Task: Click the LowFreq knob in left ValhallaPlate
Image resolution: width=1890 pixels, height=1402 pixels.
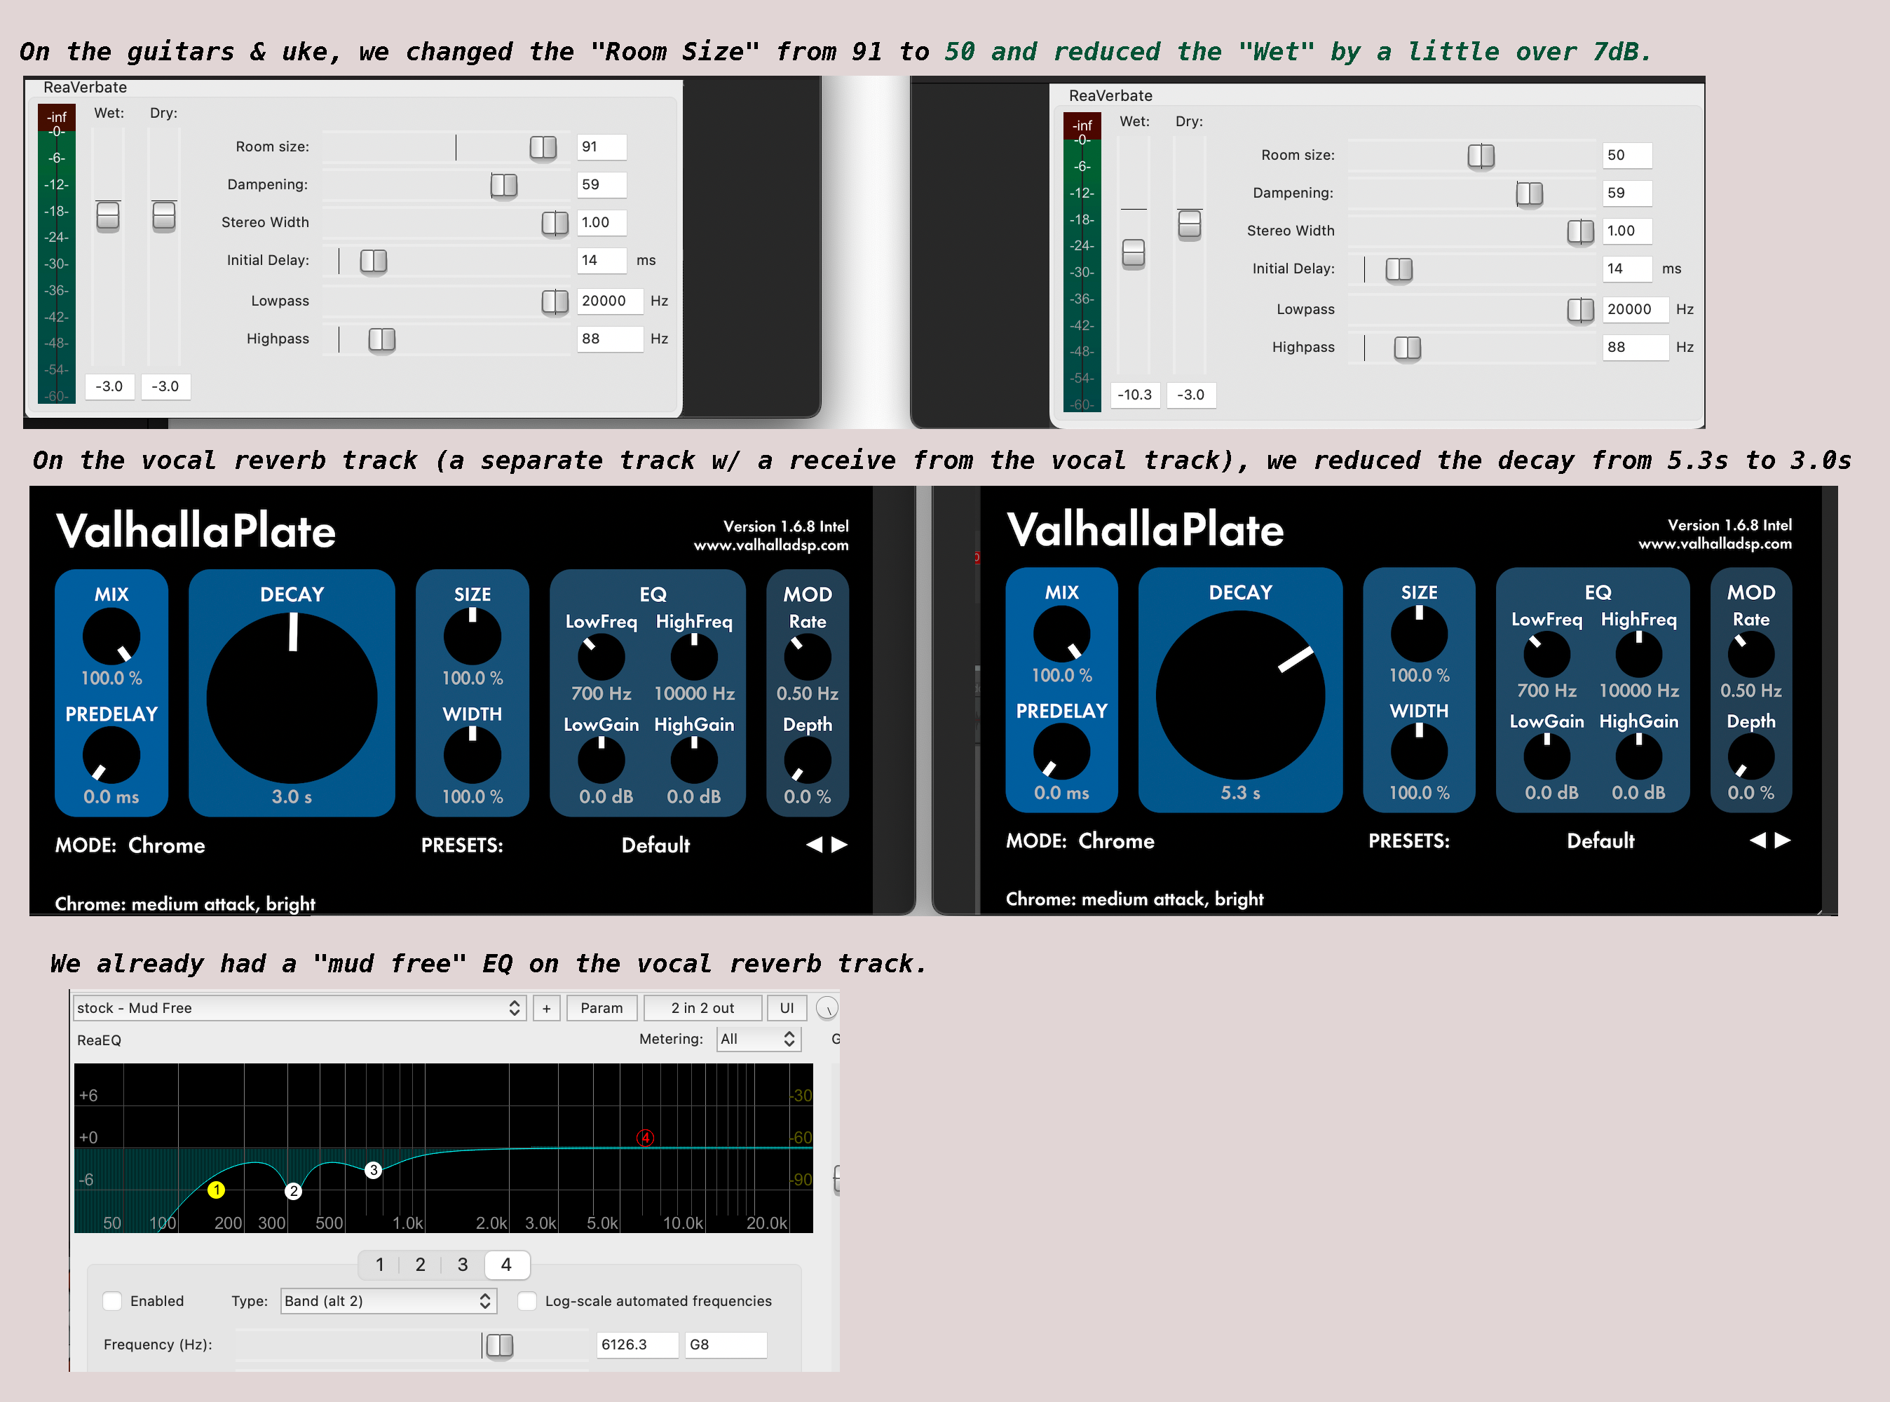Action: [x=601, y=657]
